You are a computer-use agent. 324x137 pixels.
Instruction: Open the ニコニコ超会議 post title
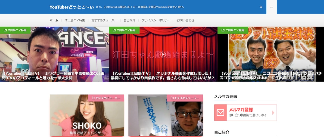[271, 76]
